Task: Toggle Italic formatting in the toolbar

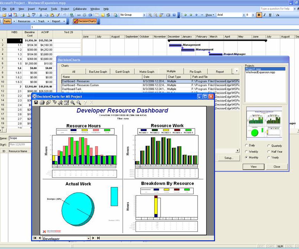Action: tap(264, 15)
